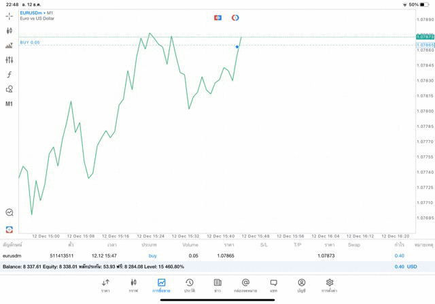Activate the crosshair cursor tool
This screenshot has height=304, width=435.
(x=9, y=16)
